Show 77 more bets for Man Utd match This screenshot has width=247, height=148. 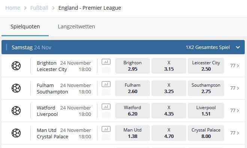pyautogui.click(x=235, y=133)
